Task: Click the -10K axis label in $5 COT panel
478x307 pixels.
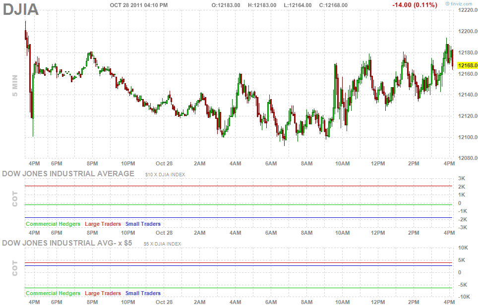Action: coord(464,297)
